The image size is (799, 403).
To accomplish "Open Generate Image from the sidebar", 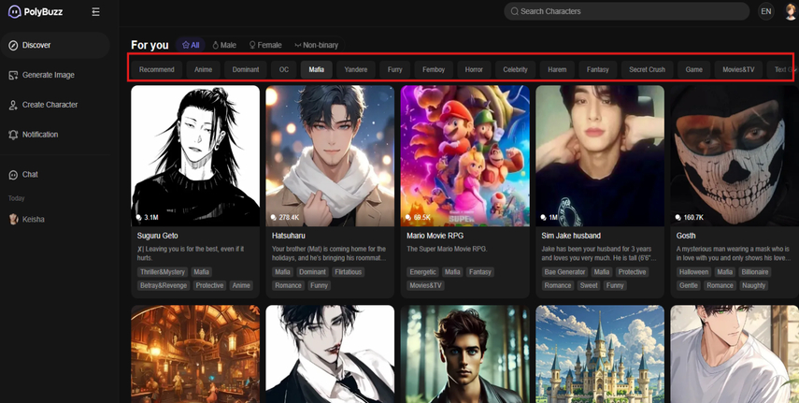I will [48, 75].
